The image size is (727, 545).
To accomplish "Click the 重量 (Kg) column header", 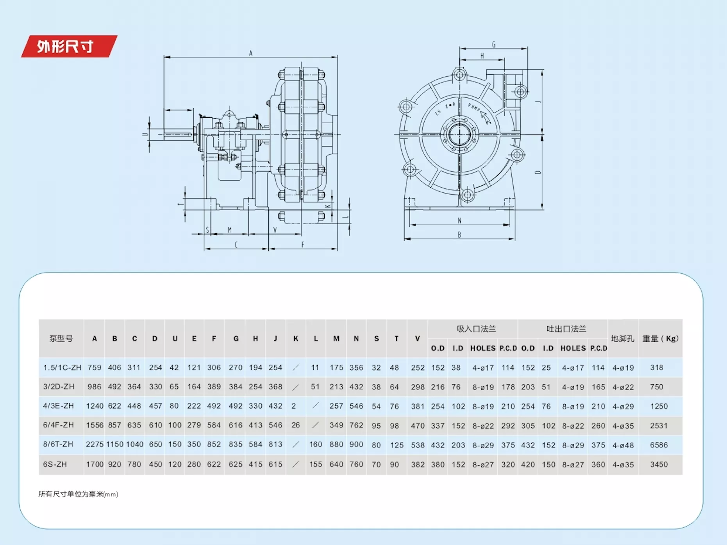I will point(661,339).
